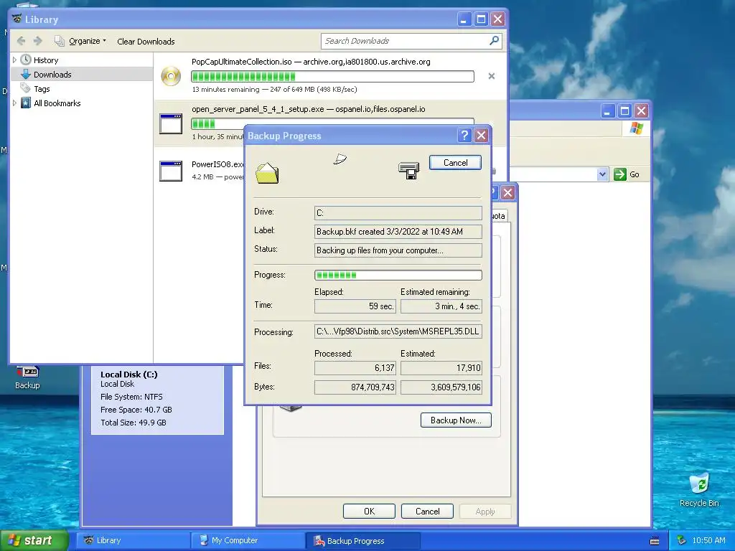This screenshot has width=735, height=551.
Task: Select Tags in the Library sidebar
Action: coord(42,89)
